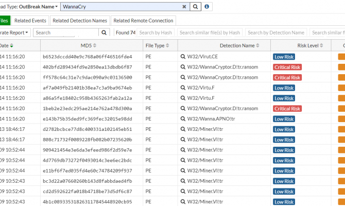Click the W32/Wanna.APNO!tr detection name
The width and height of the screenshot is (345, 206).
coord(211,118)
